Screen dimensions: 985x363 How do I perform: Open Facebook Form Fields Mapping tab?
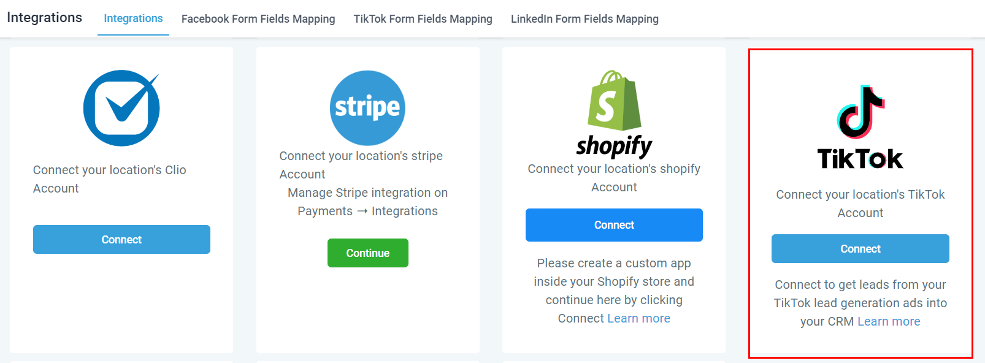click(x=258, y=19)
